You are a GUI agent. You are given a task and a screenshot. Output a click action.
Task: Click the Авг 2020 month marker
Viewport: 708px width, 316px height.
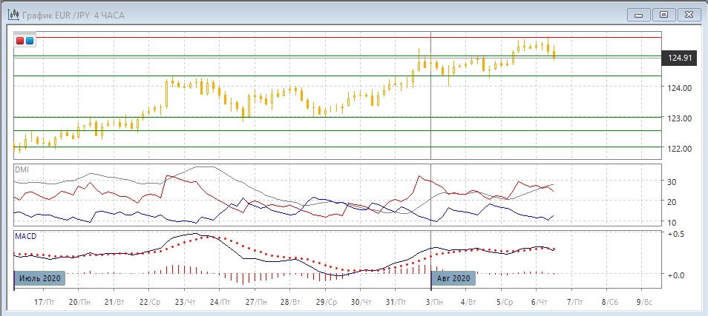(x=452, y=278)
